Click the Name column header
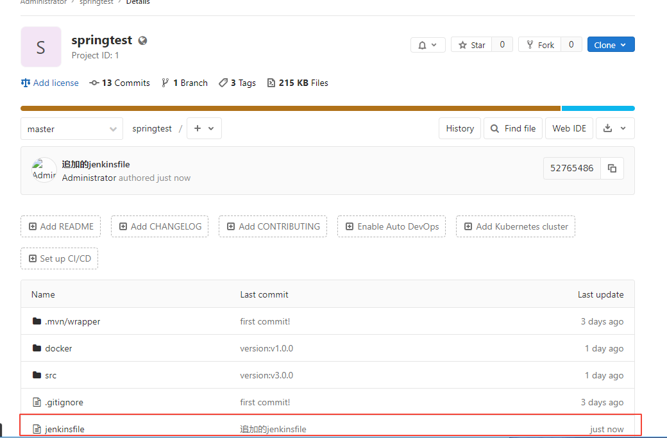This screenshot has height=438, width=667. click(43, 294)
